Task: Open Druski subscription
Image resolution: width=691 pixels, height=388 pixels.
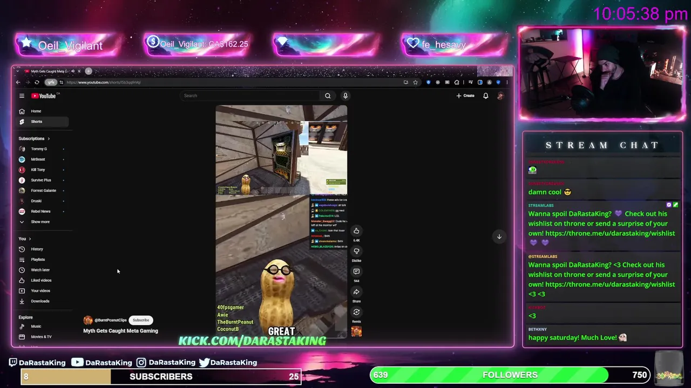Action: tap(42, 201)
